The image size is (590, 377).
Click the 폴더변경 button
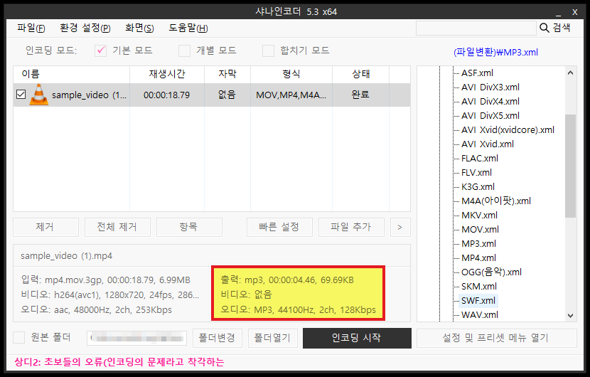[x=217, y=338]
